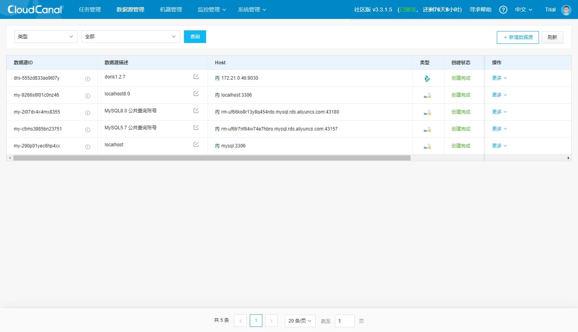This screenshot has height=332, width=578.
Task: Edit MySQL5.7 公共查询账号 description
Action: tap(196, 127)
